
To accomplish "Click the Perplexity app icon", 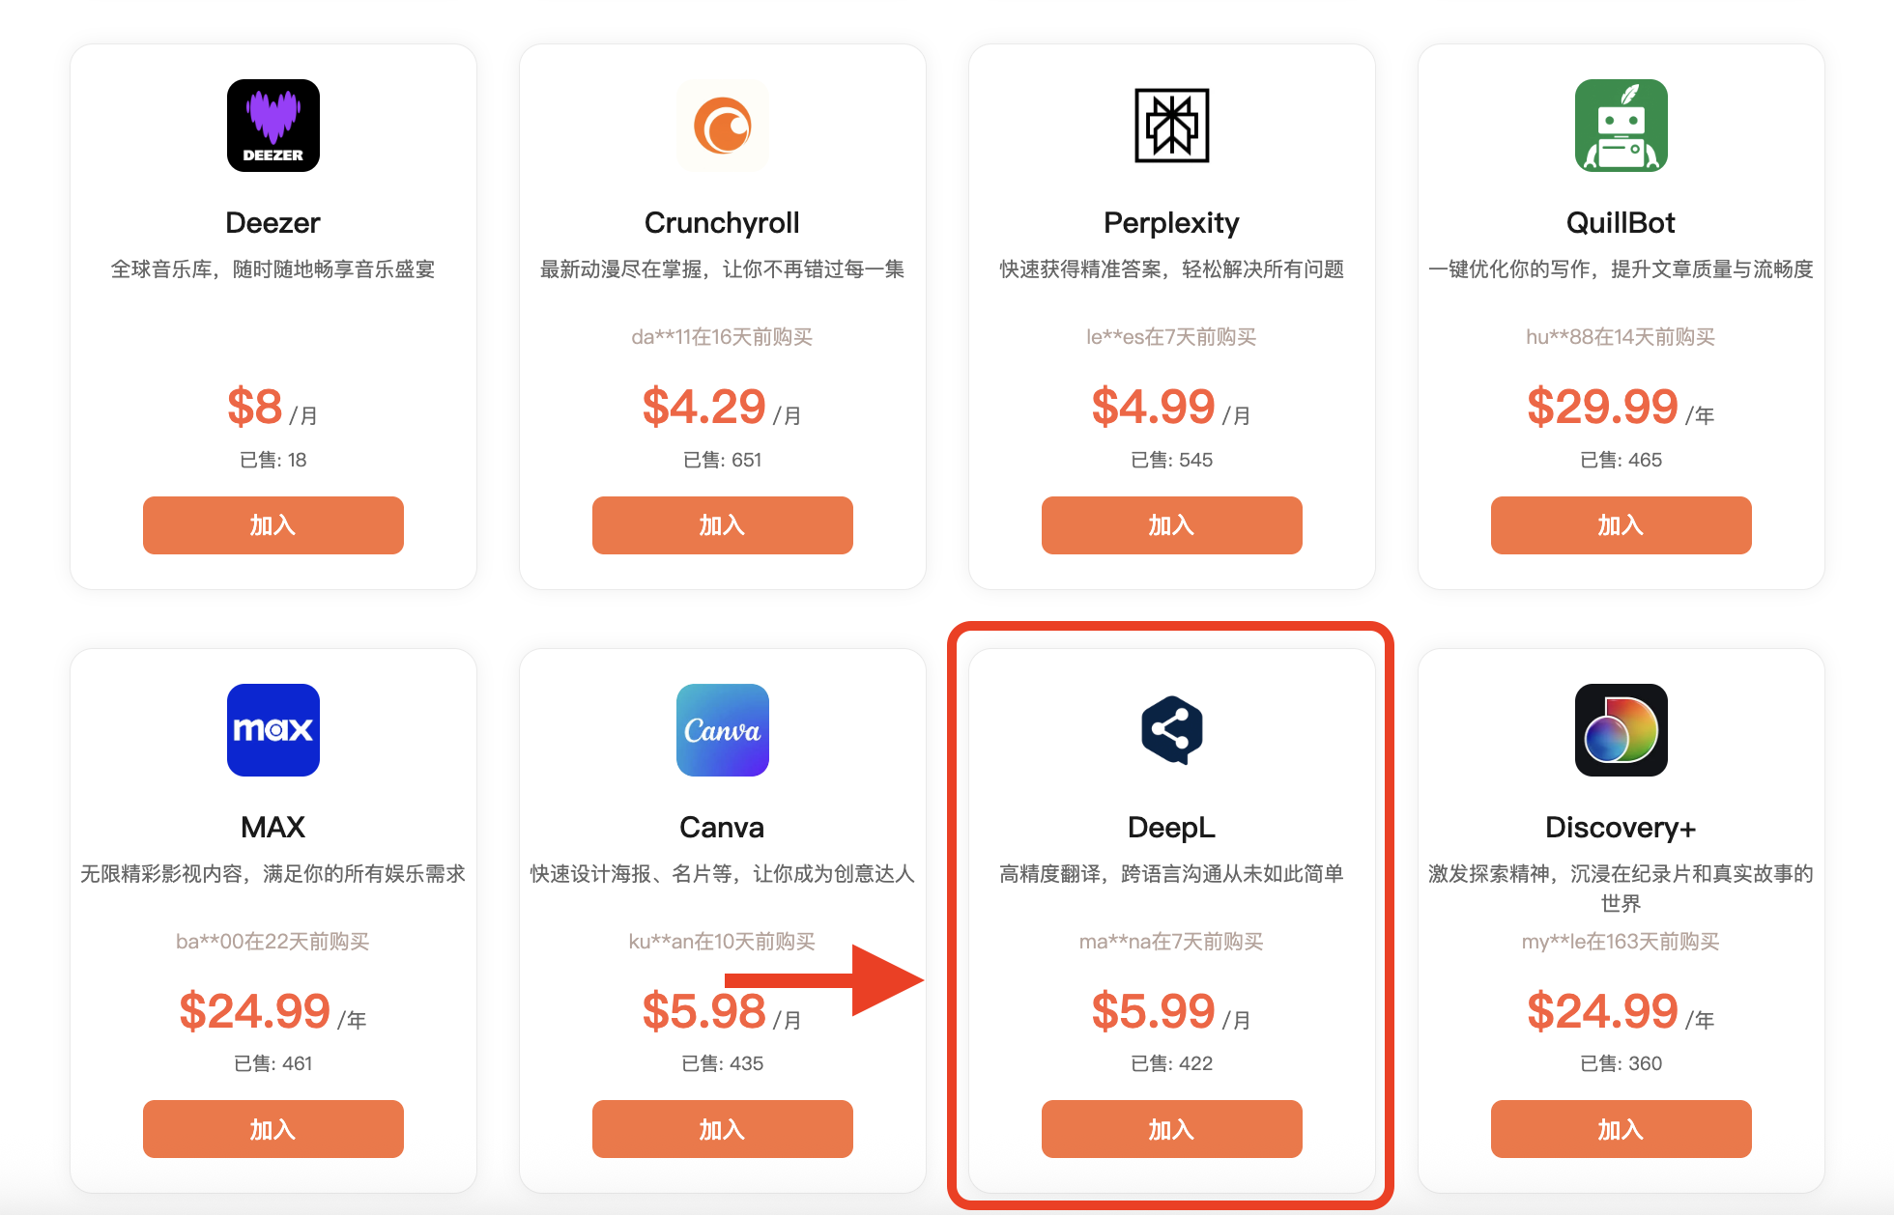I will [x=1171, y=126].
